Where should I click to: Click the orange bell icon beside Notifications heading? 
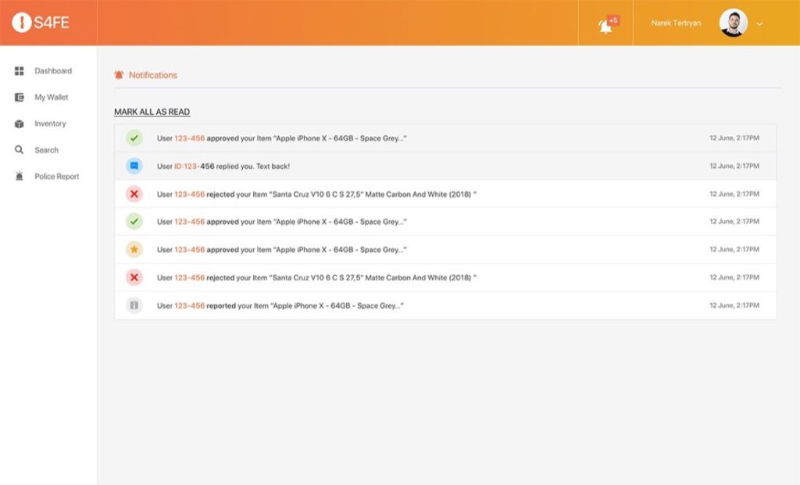click(x=119, y=75)
